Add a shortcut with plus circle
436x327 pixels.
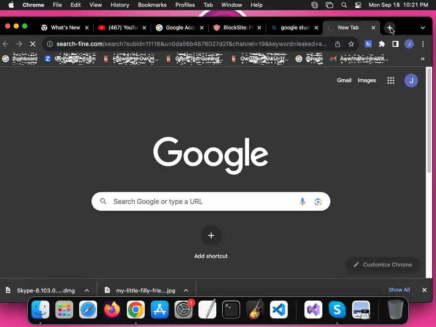(x=211, y=235)
